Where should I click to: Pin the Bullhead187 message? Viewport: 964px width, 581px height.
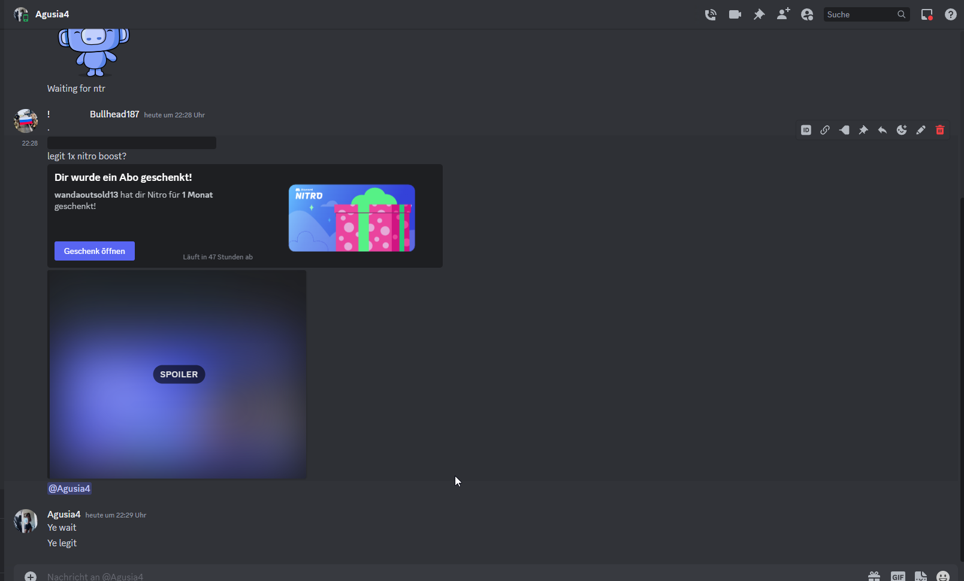click(863, 130)
